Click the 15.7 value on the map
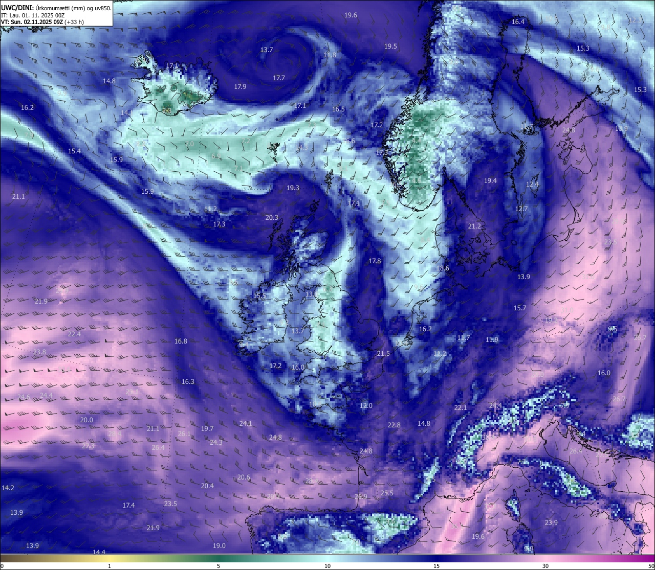Screen dimensions: 655x570 [519, 308]
